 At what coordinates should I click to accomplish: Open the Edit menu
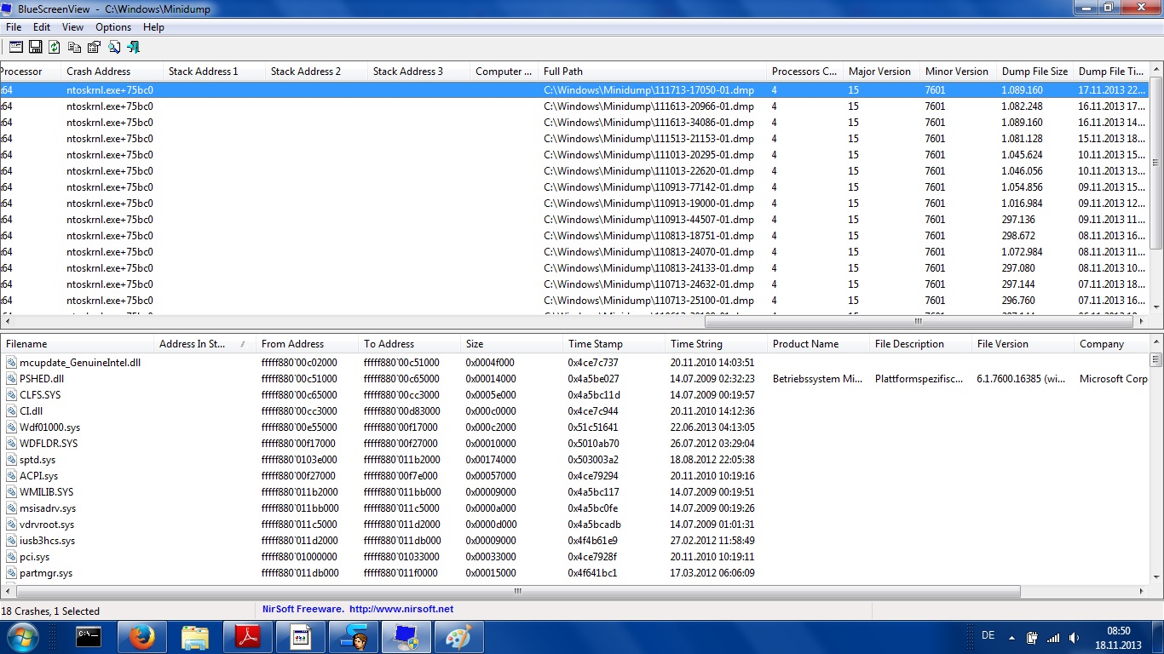pyautogui.click(x=42, y=27)
